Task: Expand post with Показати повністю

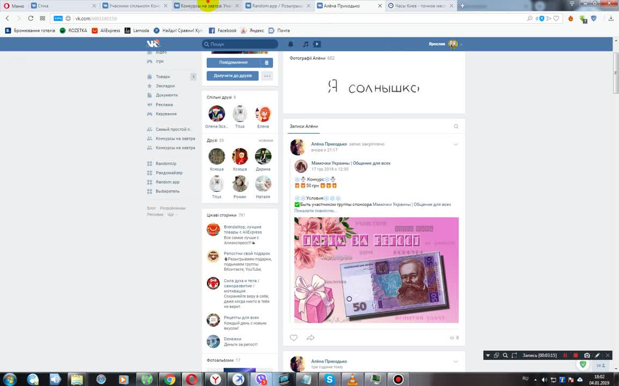Action: [x=315, y=211]
